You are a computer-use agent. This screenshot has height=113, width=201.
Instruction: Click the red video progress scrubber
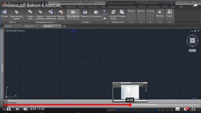point(130,105)
